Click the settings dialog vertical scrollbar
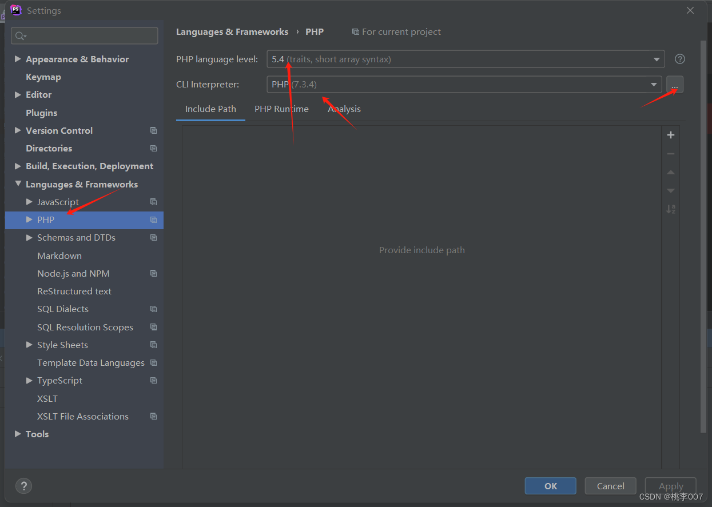The width and height of the screenshot is (712, 507). [703, 237]
